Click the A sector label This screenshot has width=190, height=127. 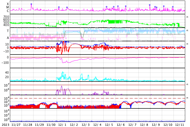pos(8,38)
